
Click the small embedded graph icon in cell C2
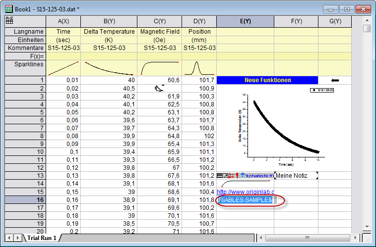pos(159,88)
